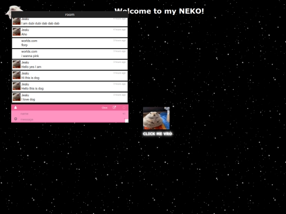The image size is (286, 214).
Task: Focus the message input field
Action: [x=70, y=119]
